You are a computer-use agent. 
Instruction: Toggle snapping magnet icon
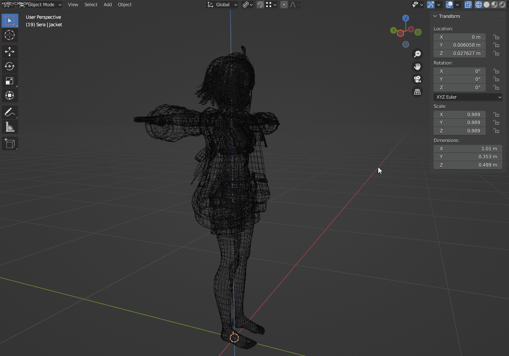coord(260,5)
